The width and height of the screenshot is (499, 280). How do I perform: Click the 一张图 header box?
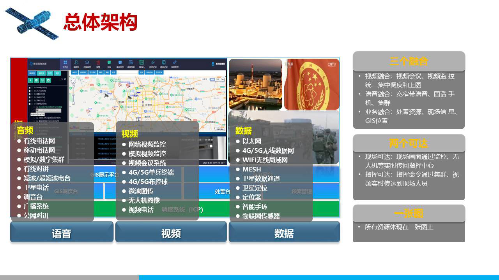[409, 213]
